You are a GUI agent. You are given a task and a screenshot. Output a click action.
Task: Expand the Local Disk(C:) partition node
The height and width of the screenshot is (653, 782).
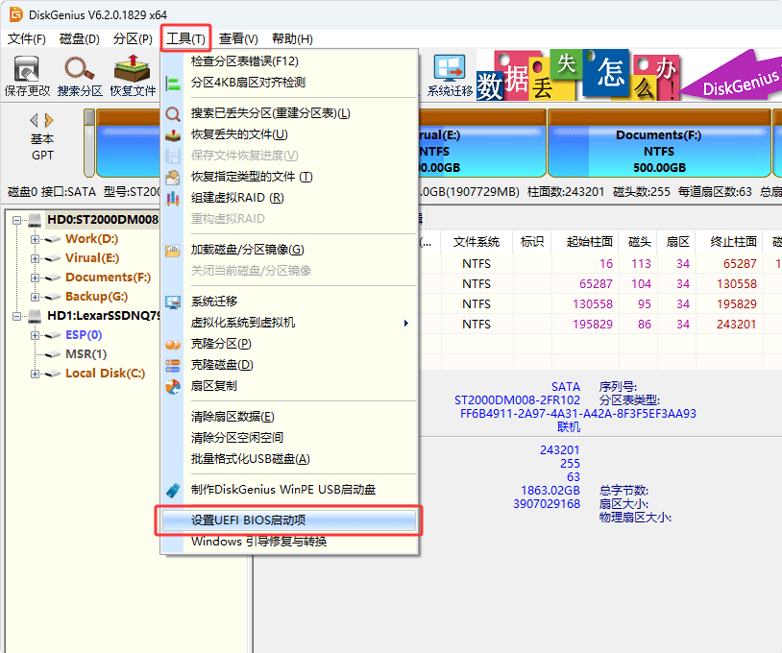(x=35, y=374)
